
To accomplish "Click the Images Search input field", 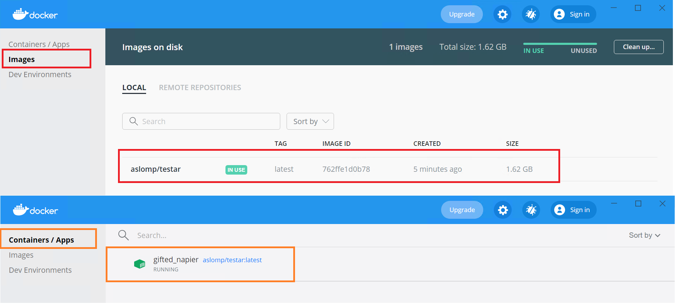I will 201,121.
